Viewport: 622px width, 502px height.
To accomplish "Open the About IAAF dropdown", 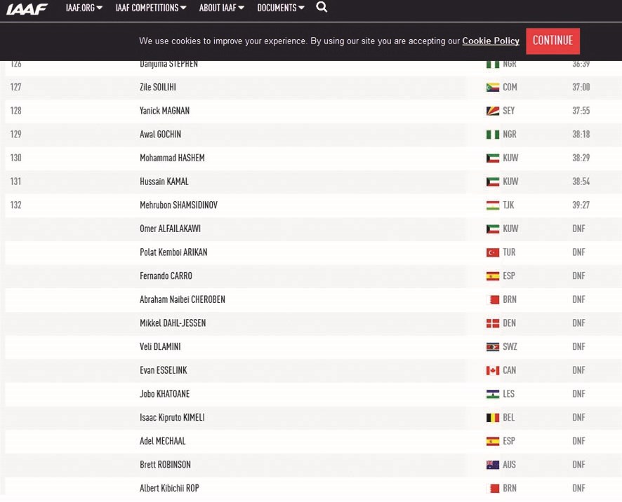I will point(221,8).
